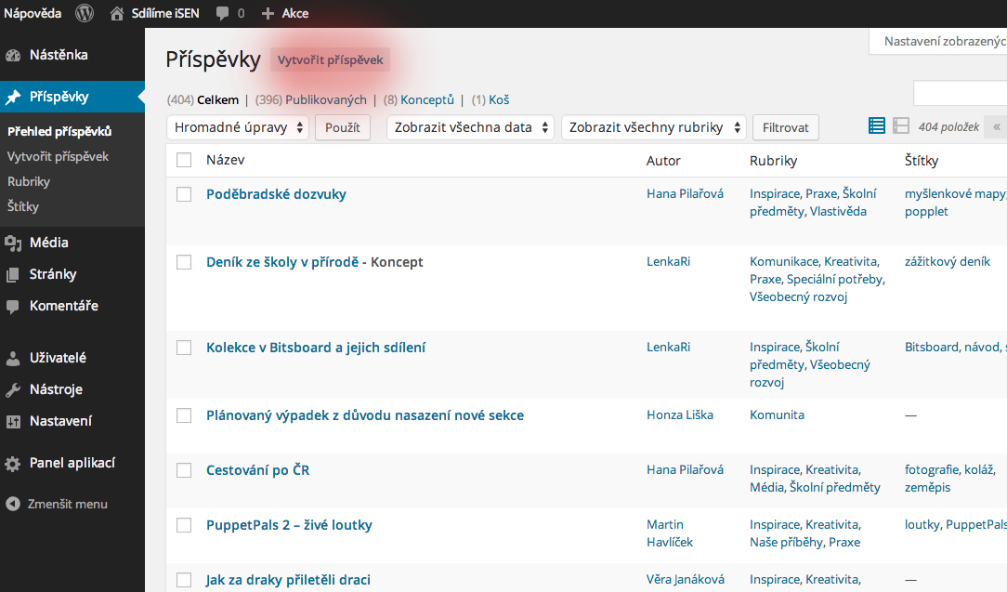The width and height of the screenshot is (1007, 592).
Task: Click the Nástroje wrench icon
Action: [13, 389]
